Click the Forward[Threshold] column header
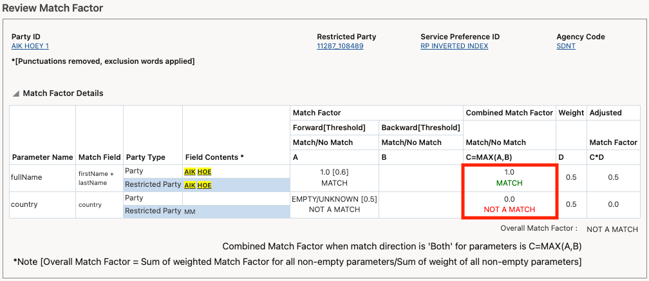The height and width of the screenshot is (281, 649). (329, 127)
